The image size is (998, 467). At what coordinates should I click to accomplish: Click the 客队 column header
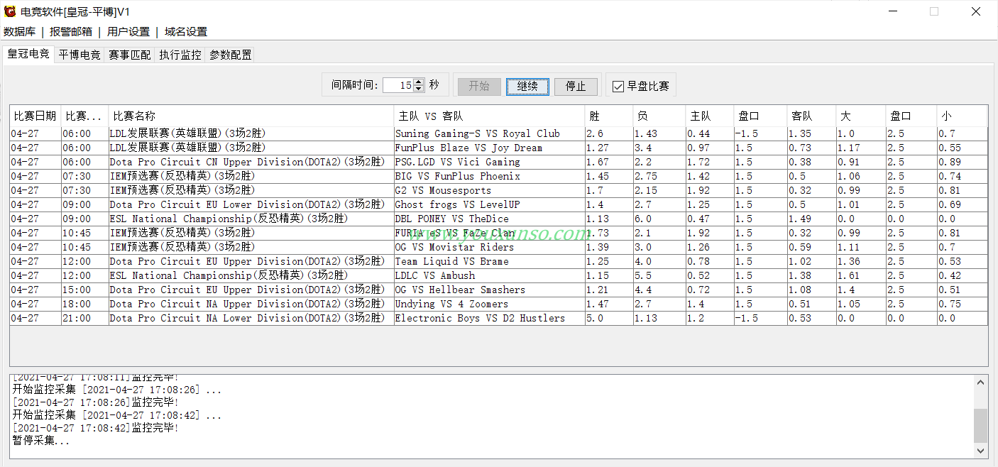(811, 116)
